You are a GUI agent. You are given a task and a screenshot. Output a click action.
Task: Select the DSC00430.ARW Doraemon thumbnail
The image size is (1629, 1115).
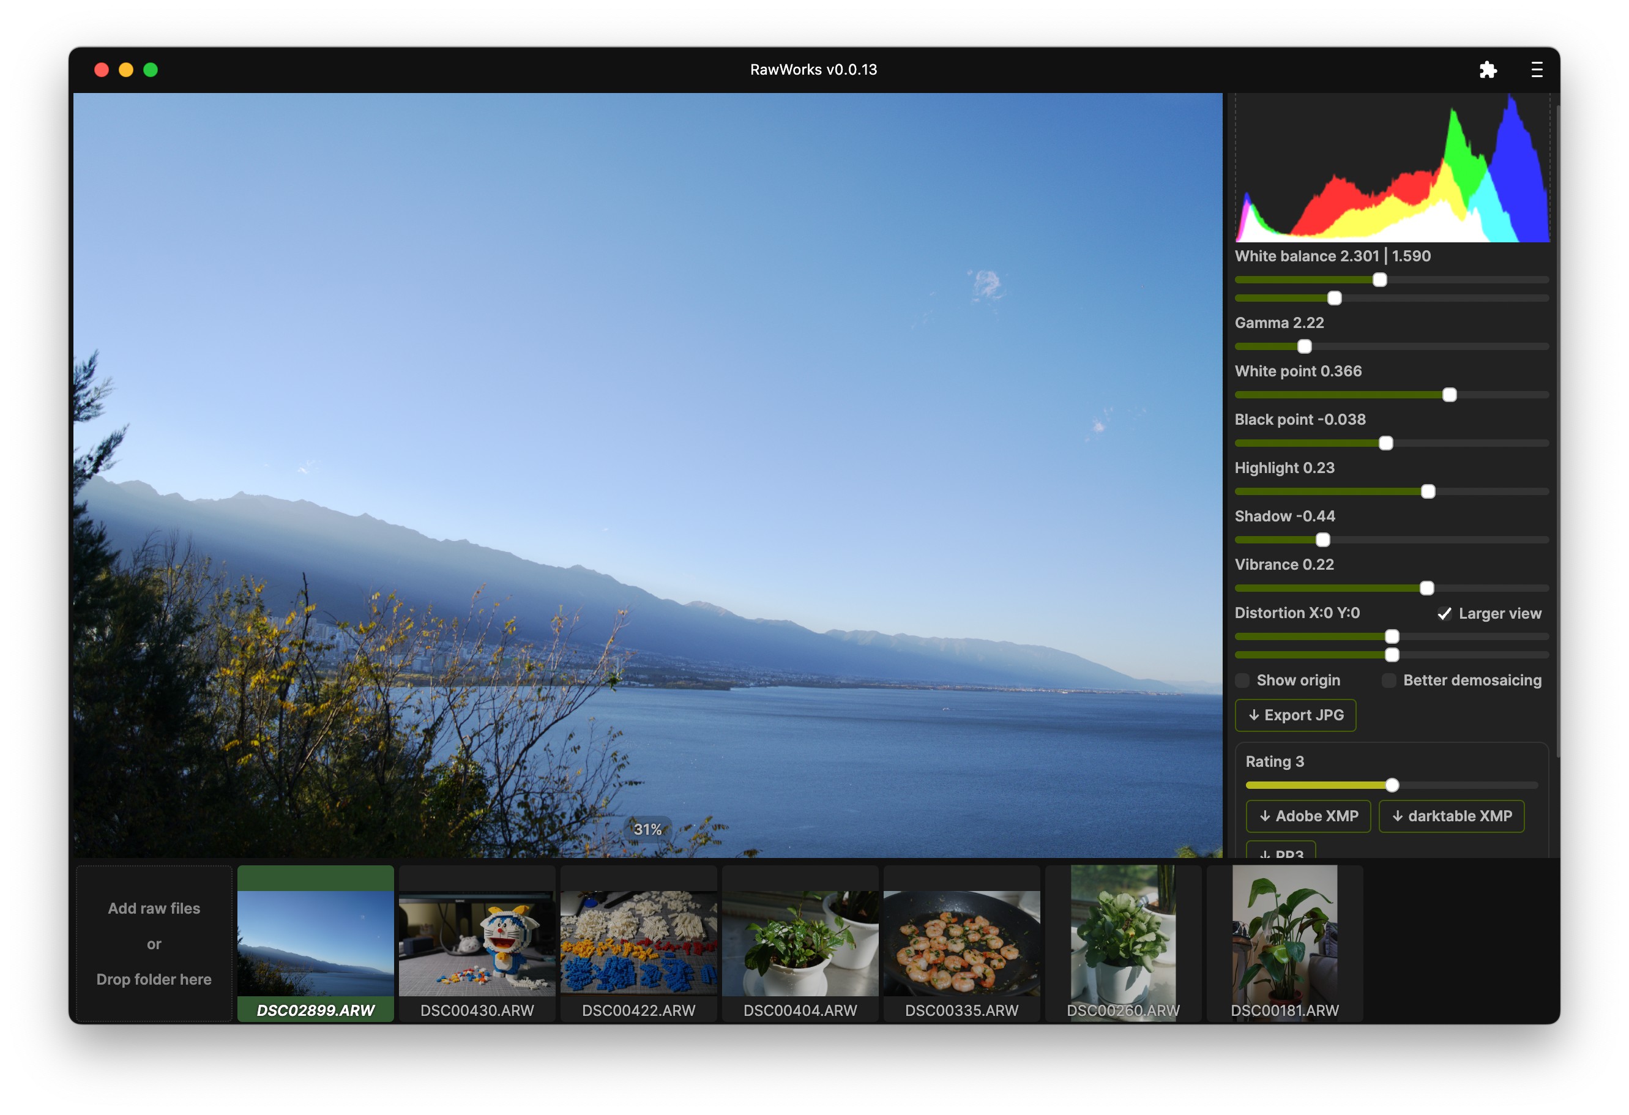coord(477,943)
